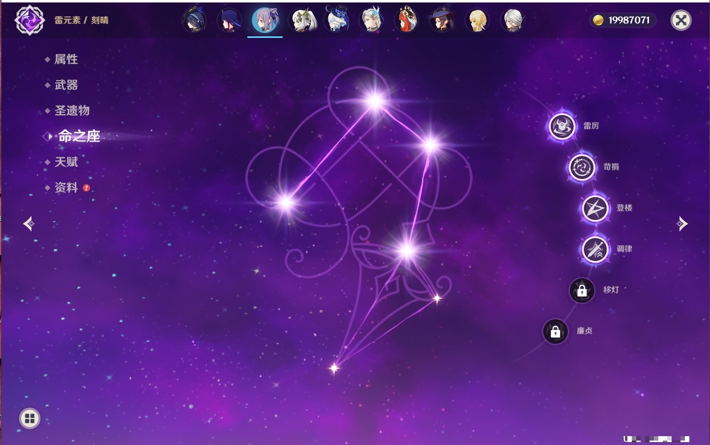
Task: Click the 雷元素 / 刻晴 title text
Action: (x=81, y=20)
